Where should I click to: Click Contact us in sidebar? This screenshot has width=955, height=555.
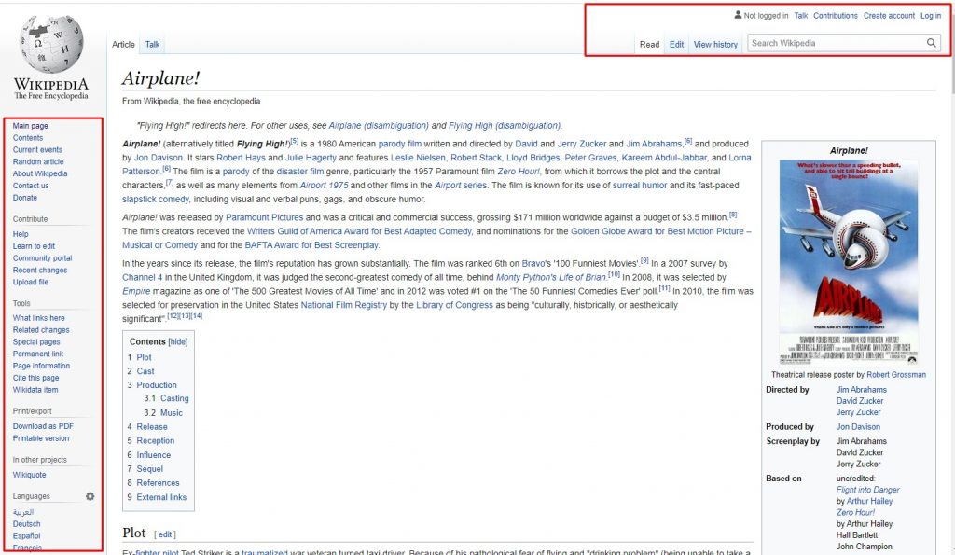tap(31, 186)
